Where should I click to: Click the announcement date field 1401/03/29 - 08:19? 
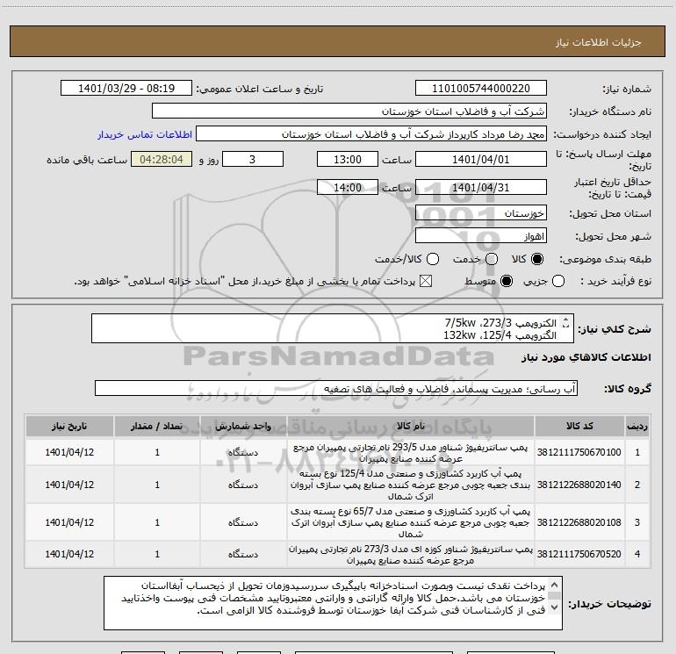pyautogui.click(x=126, y=89)
